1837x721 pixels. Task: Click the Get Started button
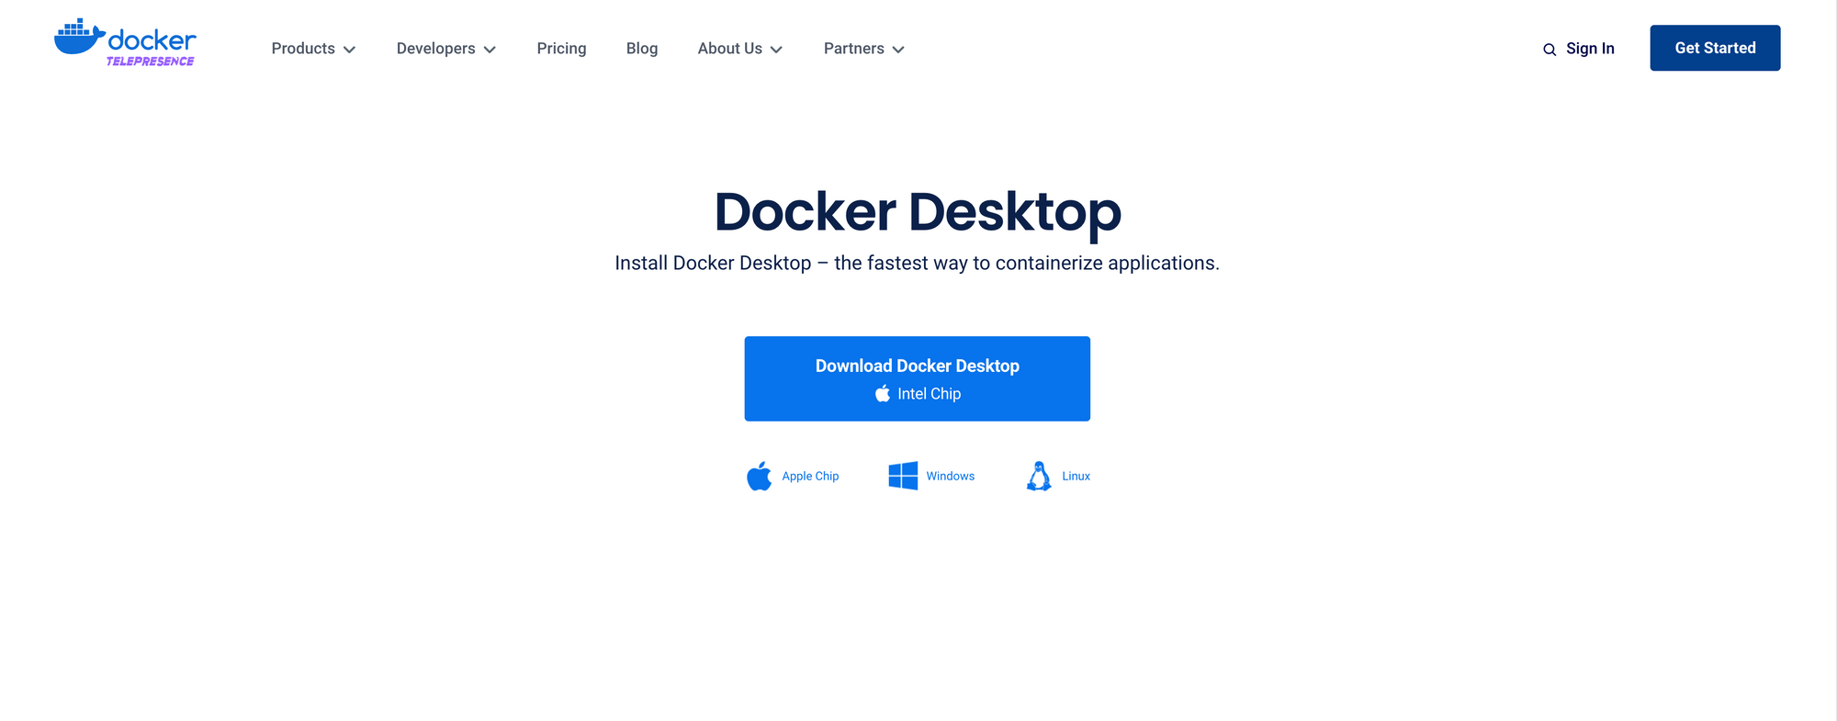(x=1715, y=48)
